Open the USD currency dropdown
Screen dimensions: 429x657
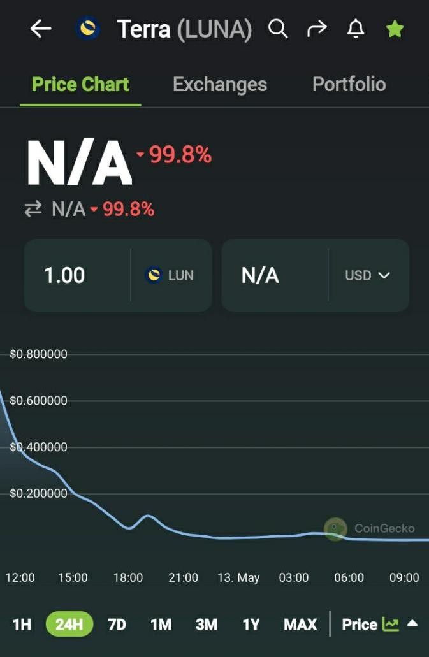point(367,275)
